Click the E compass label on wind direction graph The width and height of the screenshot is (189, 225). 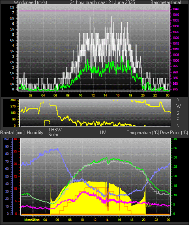click(x=178, y=119)
